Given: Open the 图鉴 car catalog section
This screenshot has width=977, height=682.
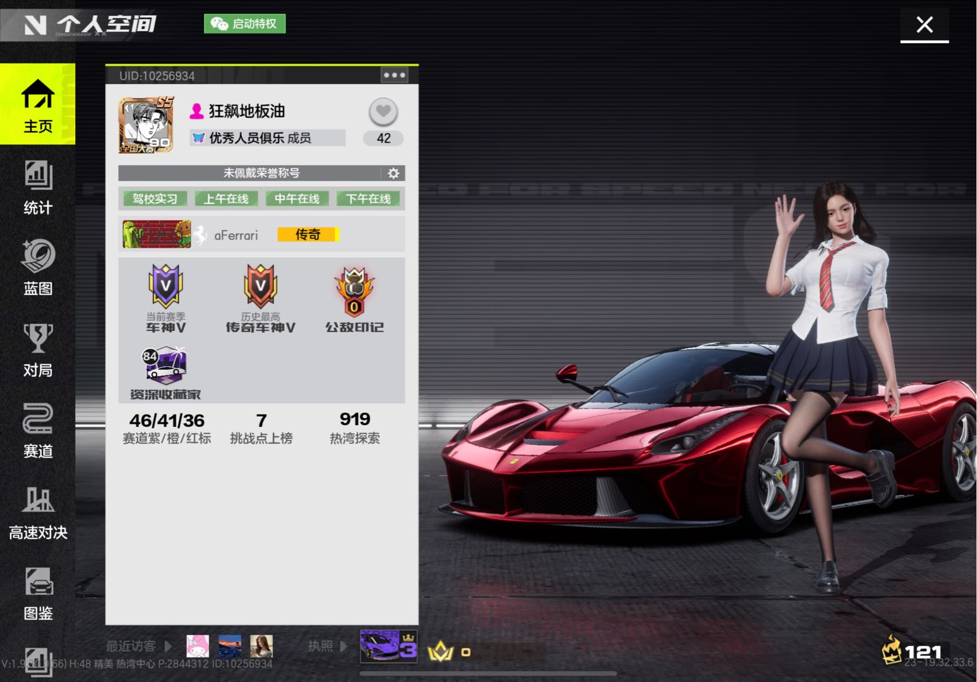Looking at the screenshot, I should click(x=38, y=593).
